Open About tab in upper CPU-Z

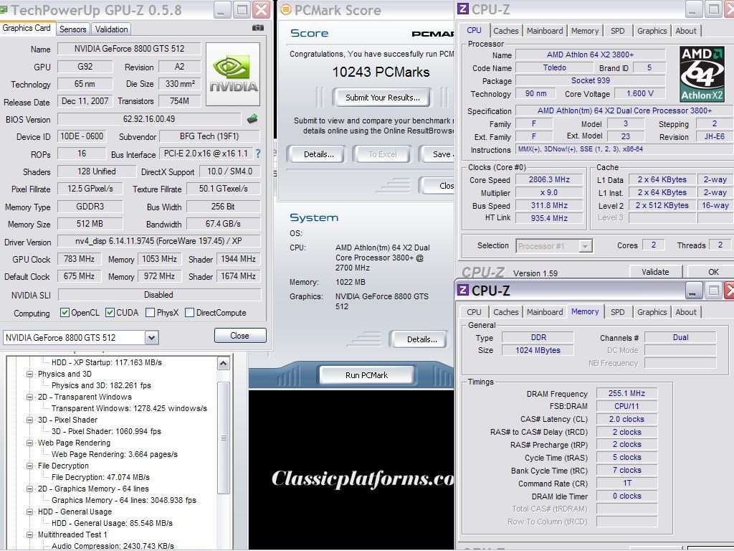pyautogui.click(x=686, y=31)
